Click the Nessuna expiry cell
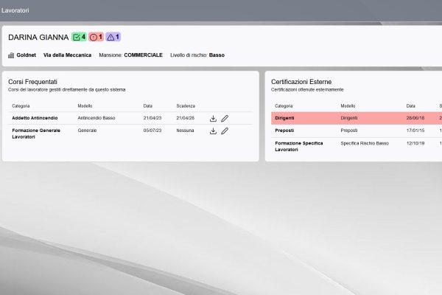This screenshot has height=295, width=442. click(185, 131)
